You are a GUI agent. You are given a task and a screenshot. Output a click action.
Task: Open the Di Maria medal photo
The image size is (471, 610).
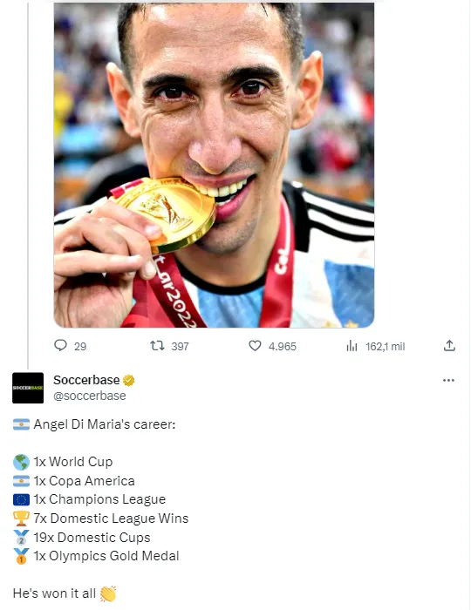click(214, 165)
